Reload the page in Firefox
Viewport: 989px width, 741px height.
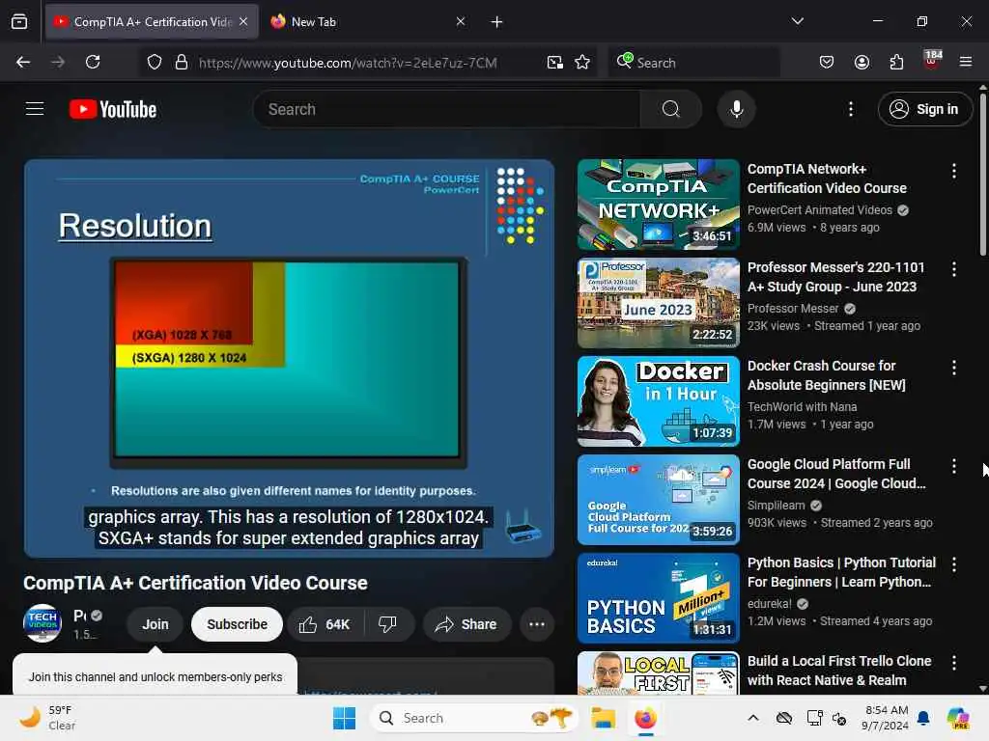93,62
